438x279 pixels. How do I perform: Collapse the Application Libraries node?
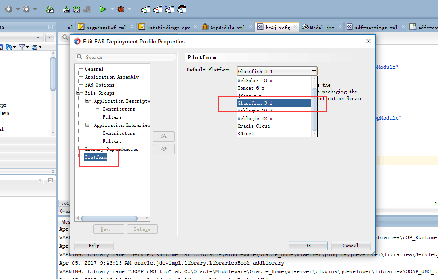[x=87, y=125]
